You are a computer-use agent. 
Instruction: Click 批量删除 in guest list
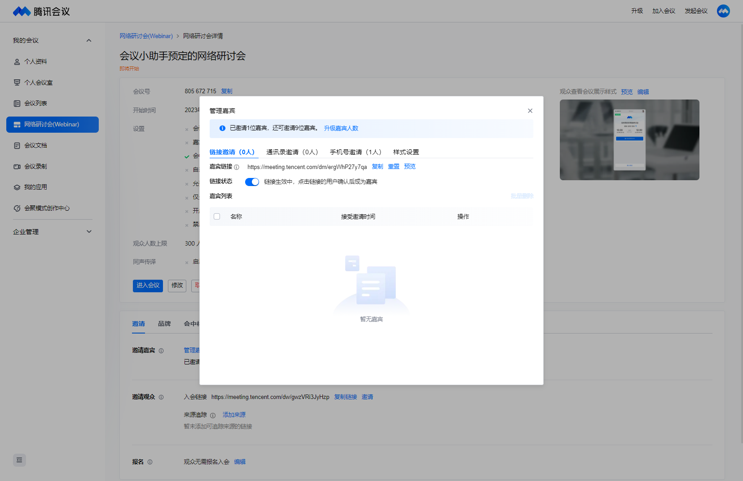[522, 196]
